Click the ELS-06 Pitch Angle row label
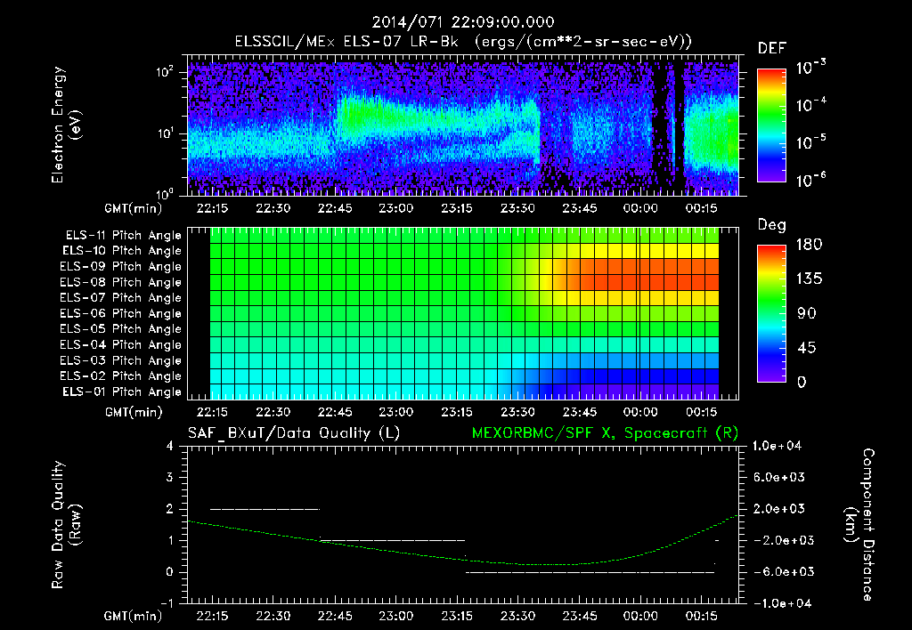 121,313
